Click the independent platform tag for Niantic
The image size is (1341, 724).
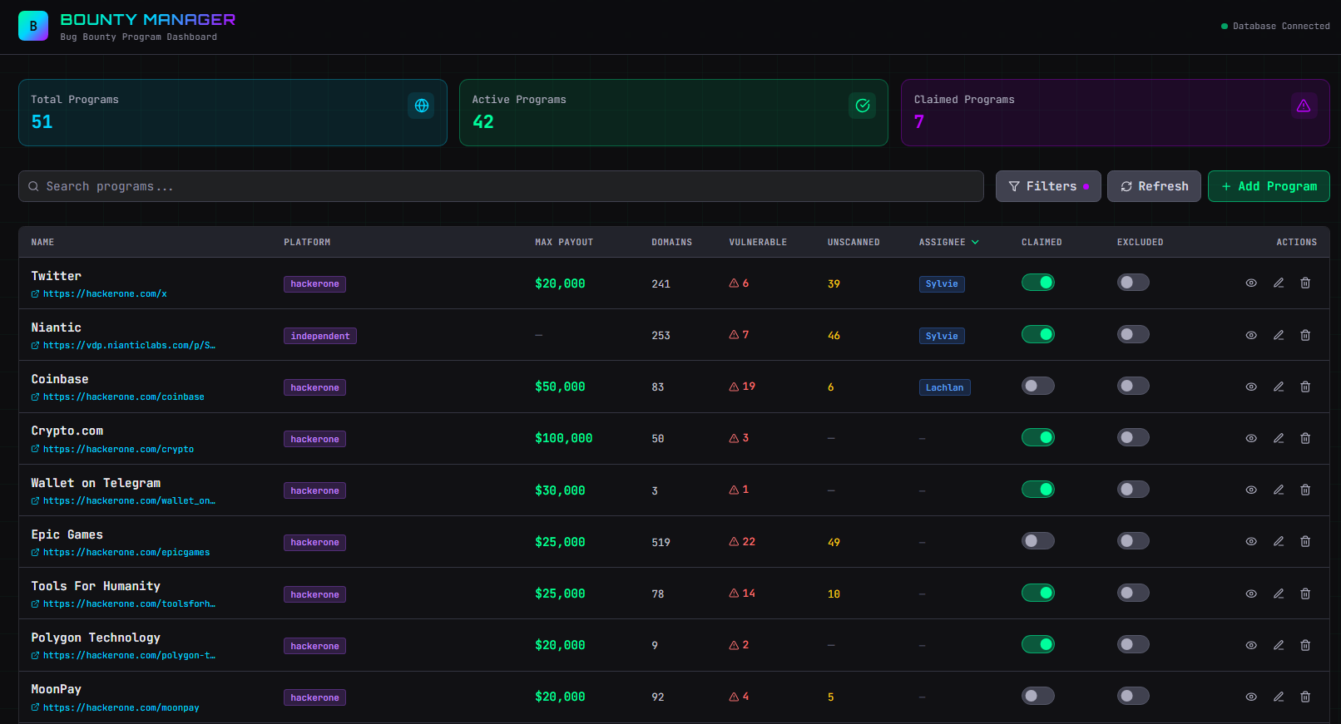point(320,336)
